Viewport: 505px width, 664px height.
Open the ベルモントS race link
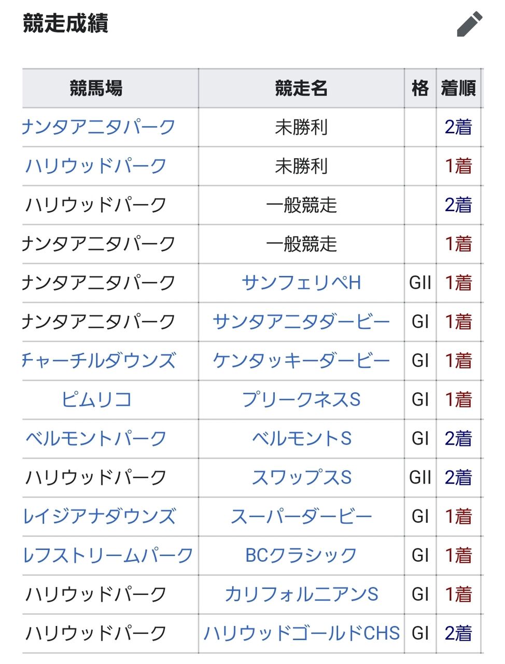tap(301, 438)
